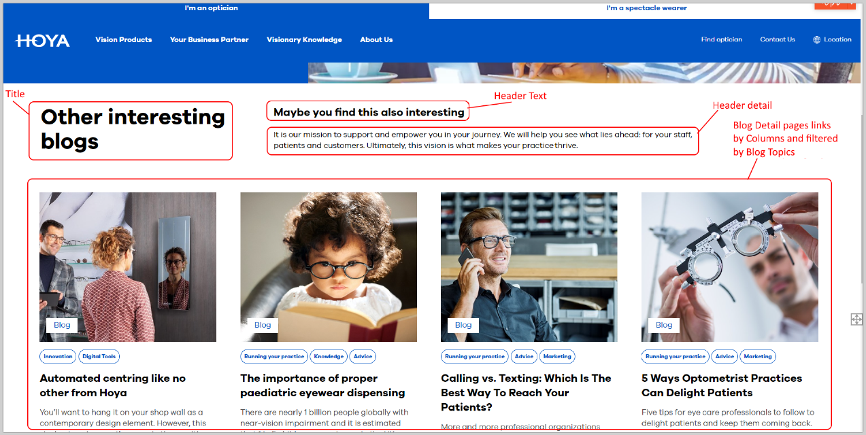Open the Automated centring blog thumbnail

point(128,266)
